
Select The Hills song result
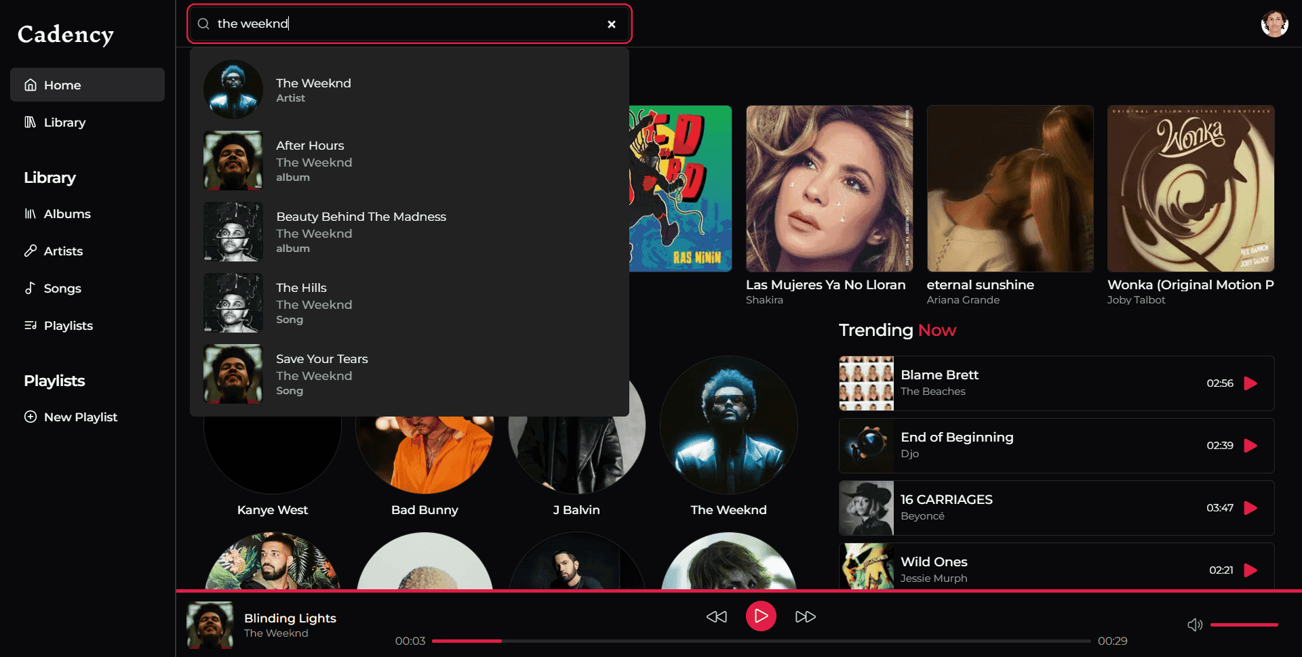coord(410,303)
